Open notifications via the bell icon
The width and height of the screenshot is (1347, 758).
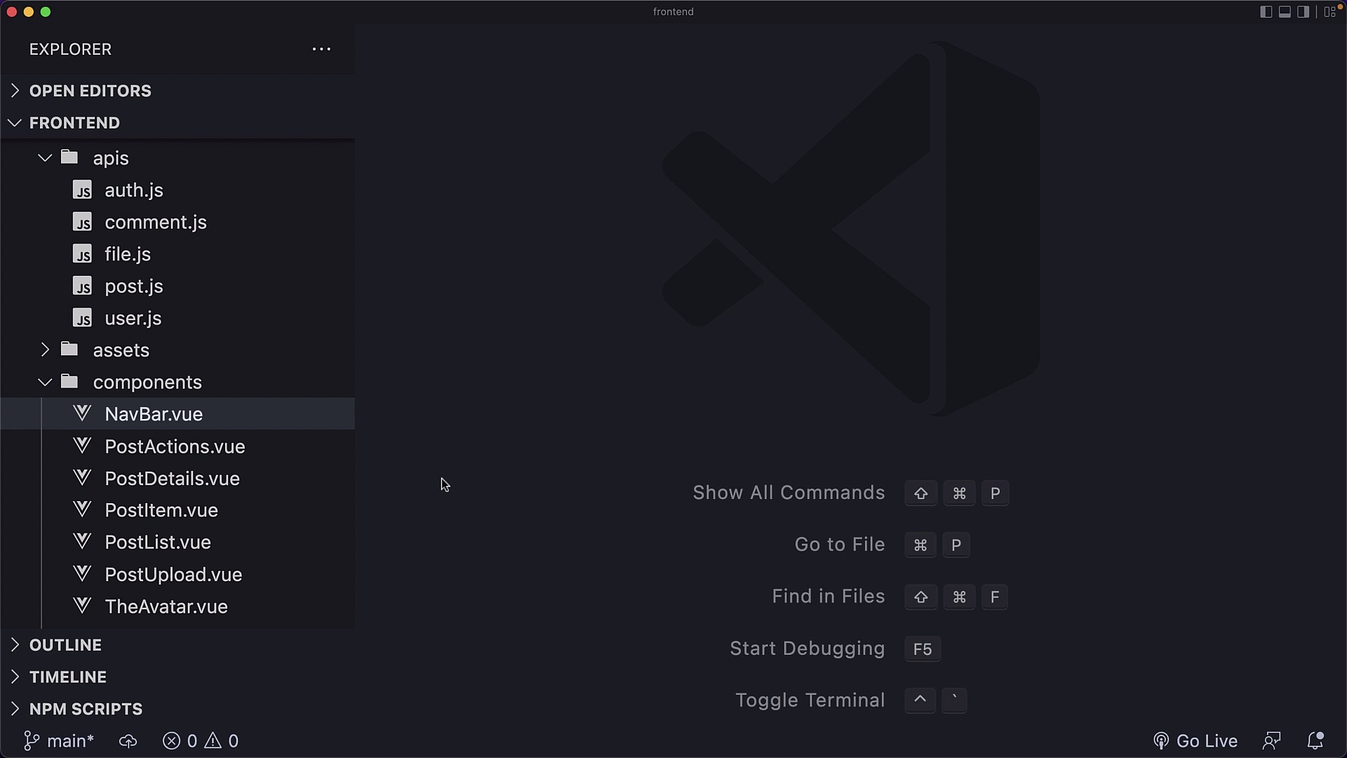click(x=1317, y=740)
